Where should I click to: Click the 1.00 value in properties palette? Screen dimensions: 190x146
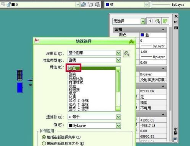tap(144, 52)
